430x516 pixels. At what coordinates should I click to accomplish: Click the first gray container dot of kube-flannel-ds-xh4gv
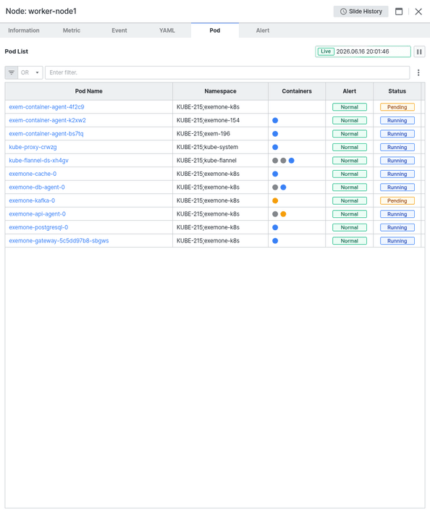[x=275, y=161]
